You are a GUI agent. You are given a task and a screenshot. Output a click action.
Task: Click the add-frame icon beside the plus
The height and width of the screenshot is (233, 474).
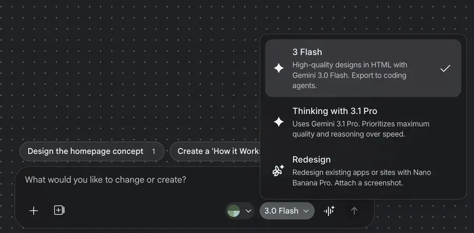pos(59,210)
